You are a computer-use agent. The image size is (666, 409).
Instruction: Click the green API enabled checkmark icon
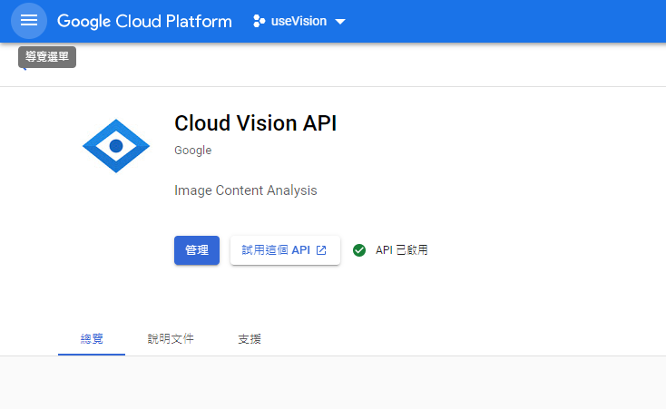click(359, 250)
